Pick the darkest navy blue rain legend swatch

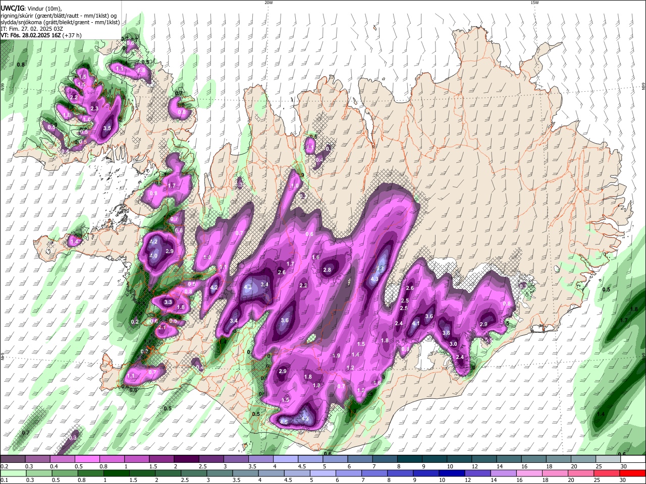click(x=451, y=473)
